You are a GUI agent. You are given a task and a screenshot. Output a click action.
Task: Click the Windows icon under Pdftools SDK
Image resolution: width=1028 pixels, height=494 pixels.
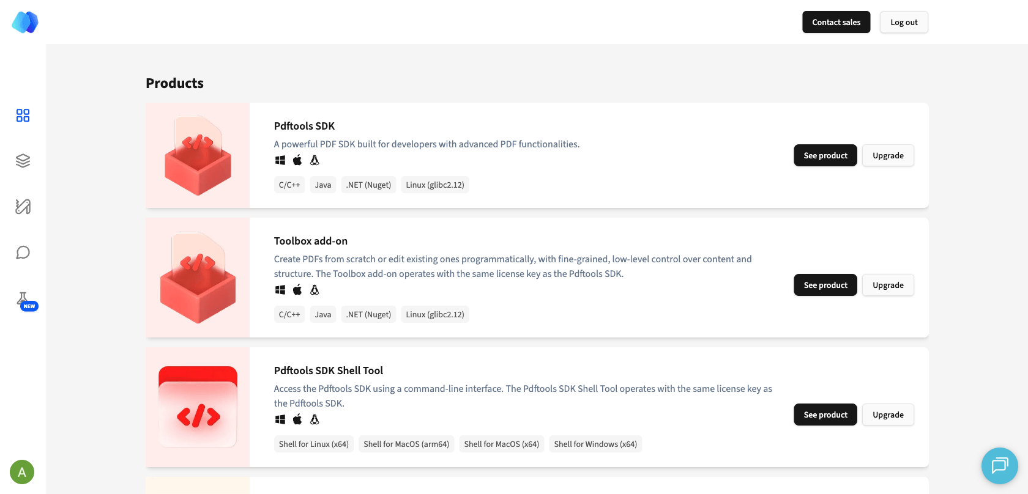280,160
